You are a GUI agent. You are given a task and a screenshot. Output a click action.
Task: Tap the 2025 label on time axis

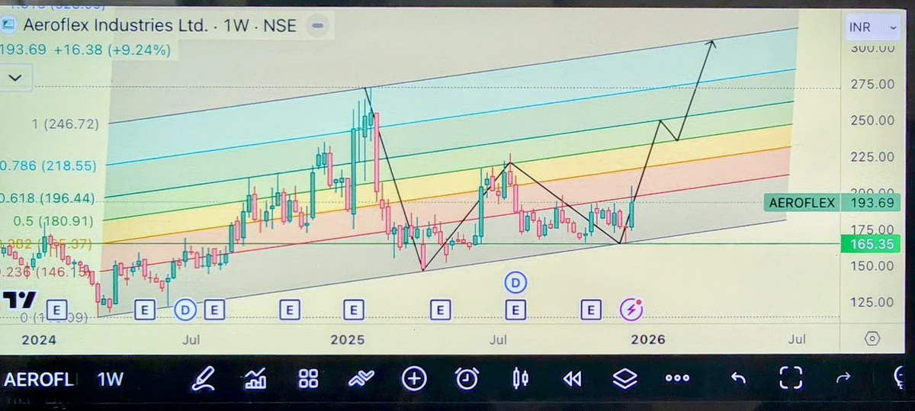(x=348, y=339)
